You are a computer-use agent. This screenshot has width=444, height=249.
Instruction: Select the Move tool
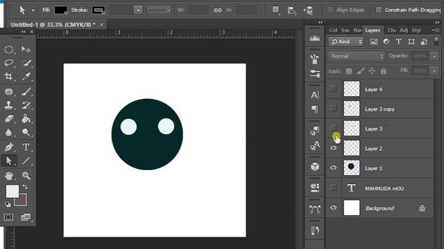click(x=26, y=50)
